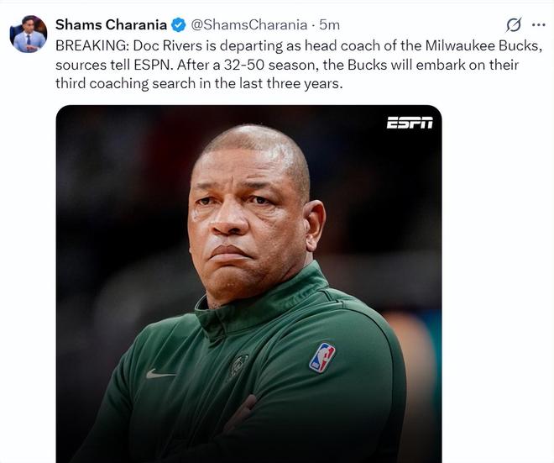Click the blue verified badge
The height and width of the screenshot is (463, 554).
tap(179, 25)
